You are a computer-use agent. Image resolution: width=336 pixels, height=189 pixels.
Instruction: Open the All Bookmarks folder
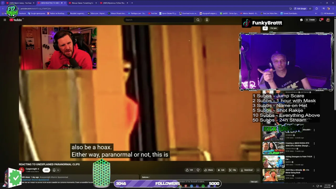327,13
